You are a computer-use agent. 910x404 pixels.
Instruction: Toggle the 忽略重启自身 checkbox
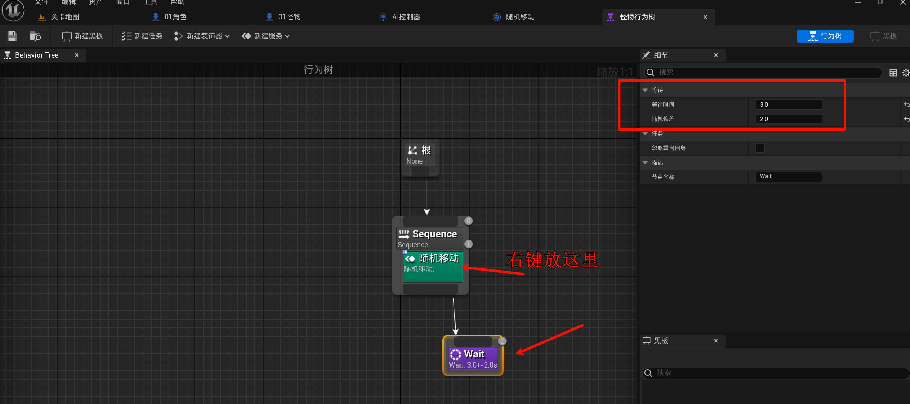pyautogui.click(x=759, y=148)
